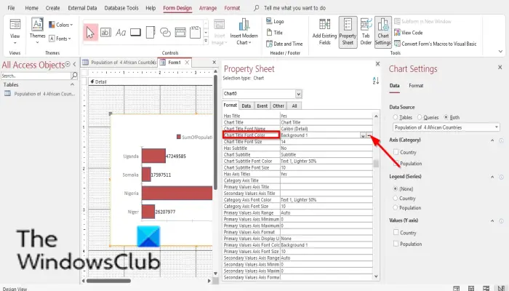Open the Database Tools tab
The width and height of the screenshot is (509, 291).
pyautogui.click(x=121, y=8)
